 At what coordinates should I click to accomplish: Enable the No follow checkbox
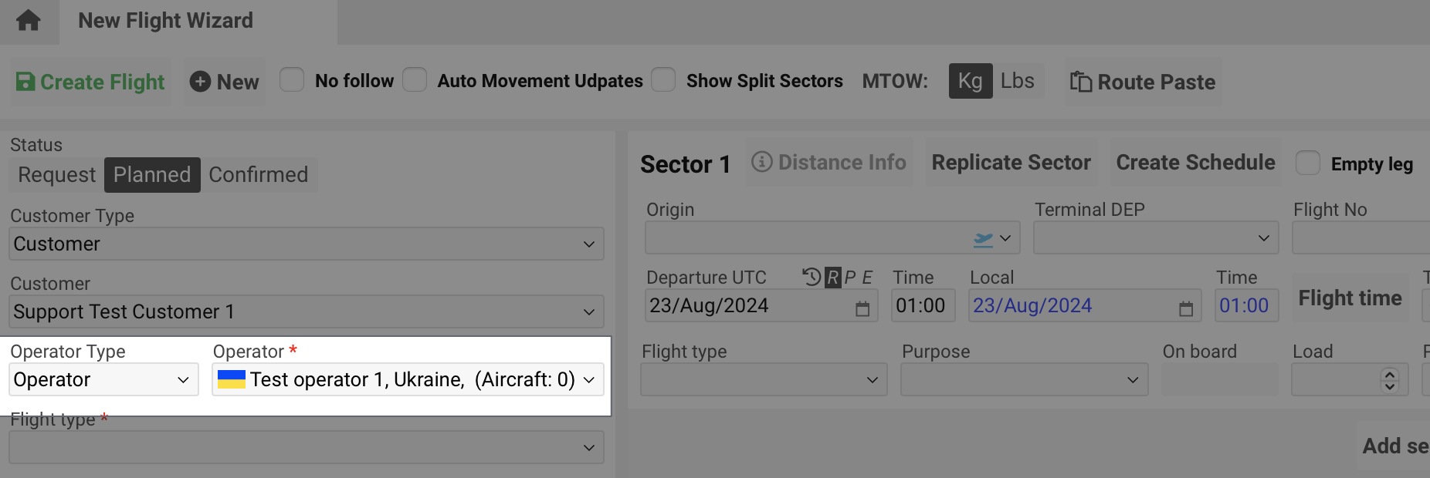pyautogui.click(x=292, y=80)
